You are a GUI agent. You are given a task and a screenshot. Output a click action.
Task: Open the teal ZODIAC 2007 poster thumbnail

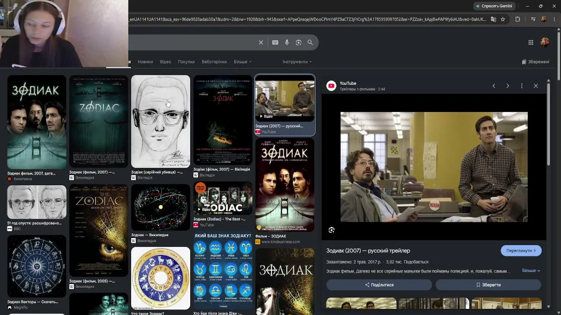click(99, 121)
